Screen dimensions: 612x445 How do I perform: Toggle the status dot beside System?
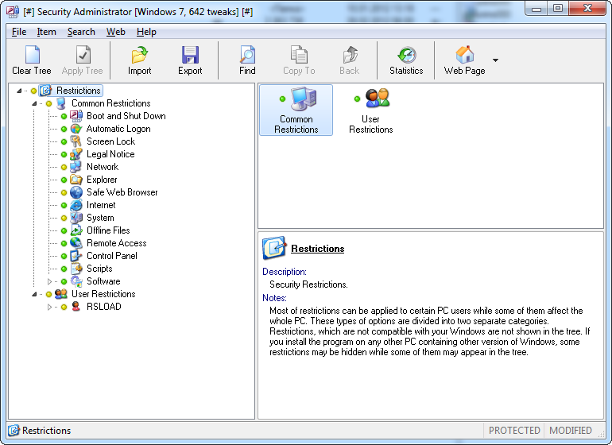pyautogui.click(x=64, y=218)
